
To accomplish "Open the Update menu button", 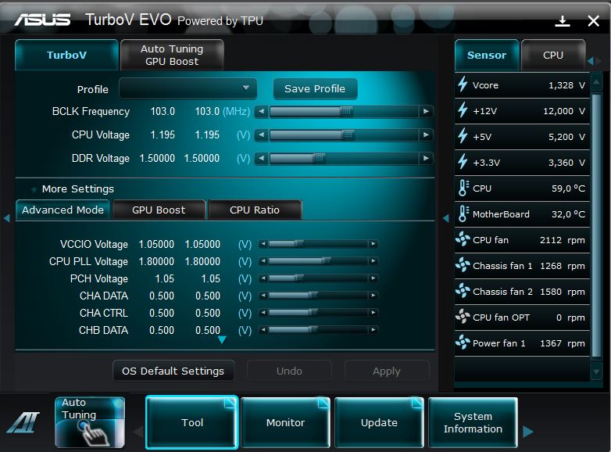I will pyautogui.click(x=379, y=422).
